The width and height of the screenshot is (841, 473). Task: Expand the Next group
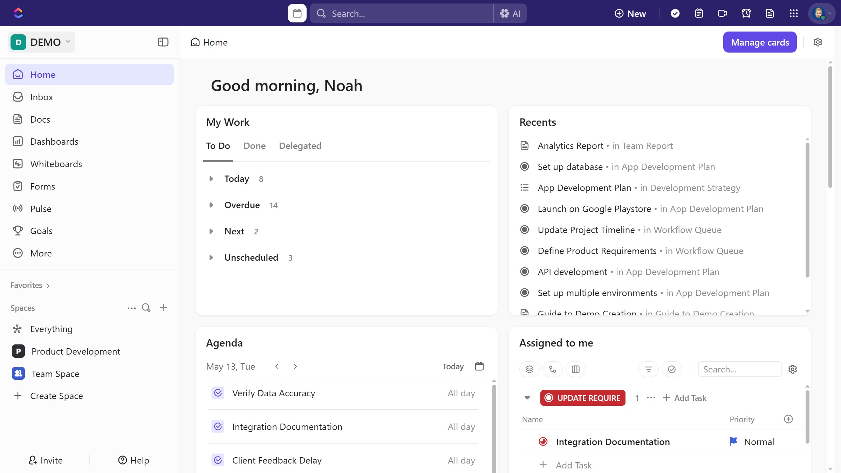click(211, 231)
